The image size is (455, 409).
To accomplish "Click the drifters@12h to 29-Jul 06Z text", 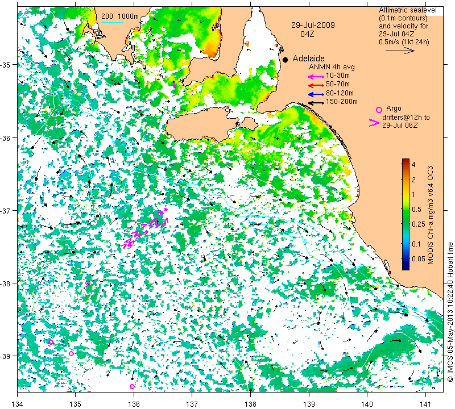I will coord(406,122).
